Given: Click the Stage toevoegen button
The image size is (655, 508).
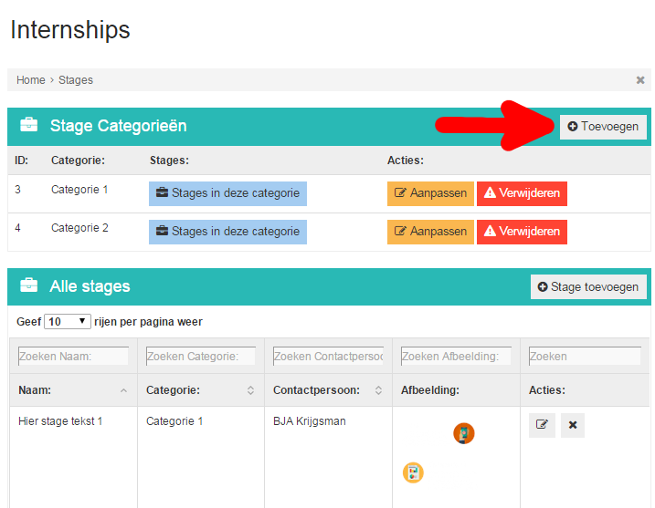Looking at the screenshot, I should tap(588, 287).
